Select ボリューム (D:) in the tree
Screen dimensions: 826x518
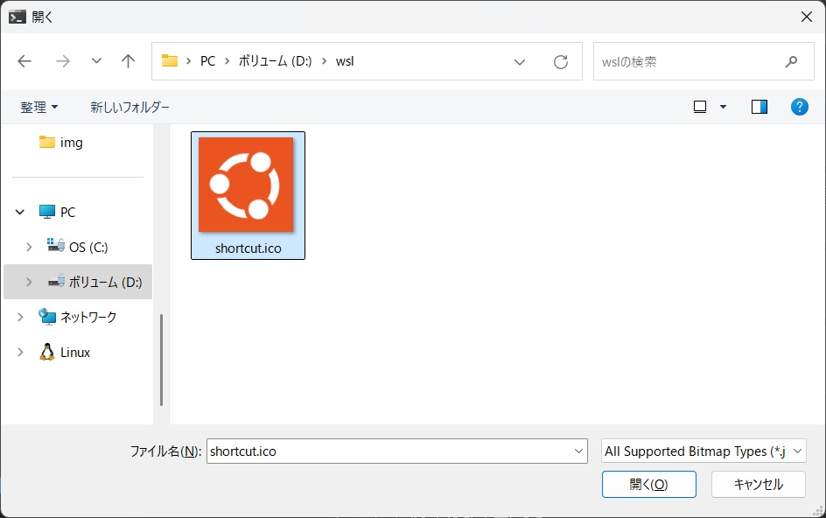pyautogui.click(x=95, y=282)
